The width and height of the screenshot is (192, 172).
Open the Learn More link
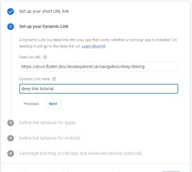pyautogui.click(x=91, y=46)
